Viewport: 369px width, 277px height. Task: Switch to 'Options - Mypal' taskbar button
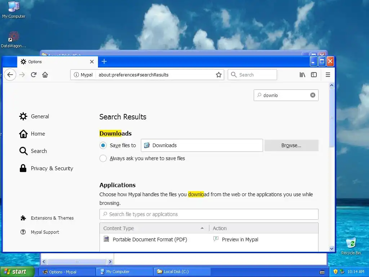tap(67, 272)
